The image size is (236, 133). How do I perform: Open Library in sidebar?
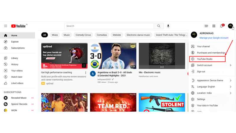[17, 58]
